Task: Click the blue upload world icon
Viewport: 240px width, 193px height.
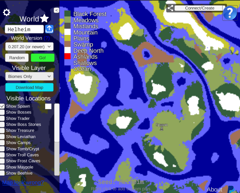Action: (x=49, y=29)
